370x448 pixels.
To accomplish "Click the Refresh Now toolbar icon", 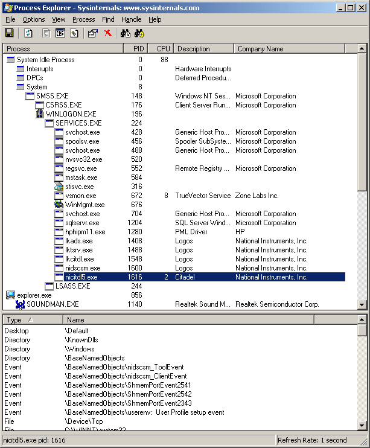I will click(28, 33).
